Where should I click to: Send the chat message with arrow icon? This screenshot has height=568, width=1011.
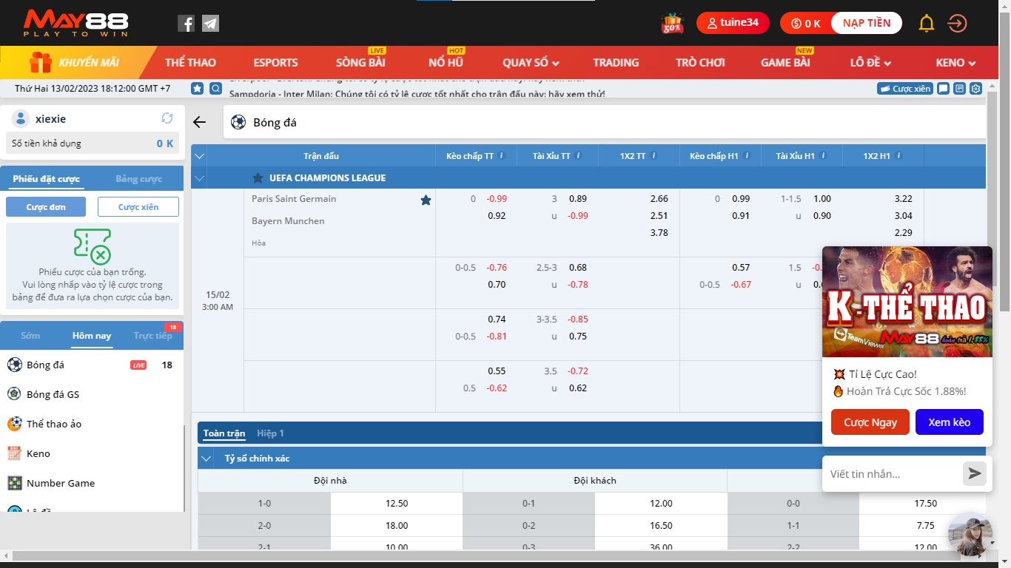tap(974, 474)
